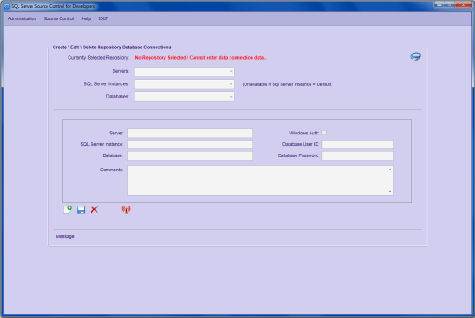Click the application icon in title bar
This screenshot has height=318, width=475.
[x=7, y=6]
